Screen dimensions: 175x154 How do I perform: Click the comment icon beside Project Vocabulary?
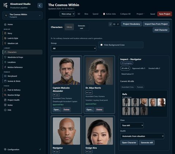tap(111, 24)
